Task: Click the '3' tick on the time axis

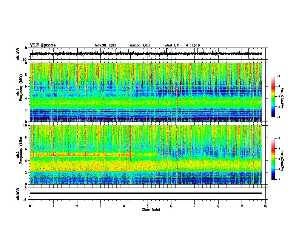Action: 100,206
